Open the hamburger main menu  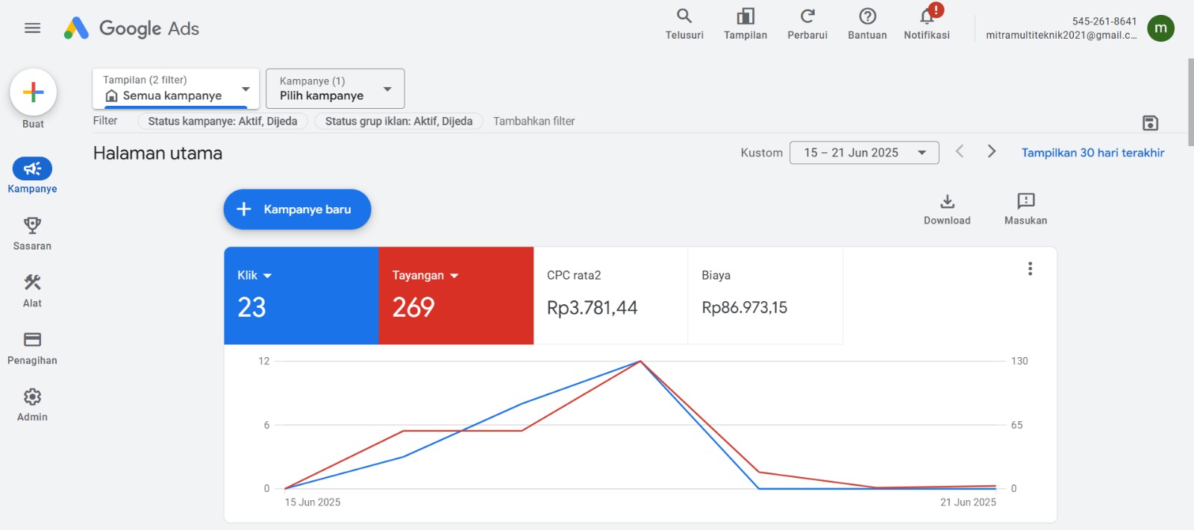[x=32, y=28]
